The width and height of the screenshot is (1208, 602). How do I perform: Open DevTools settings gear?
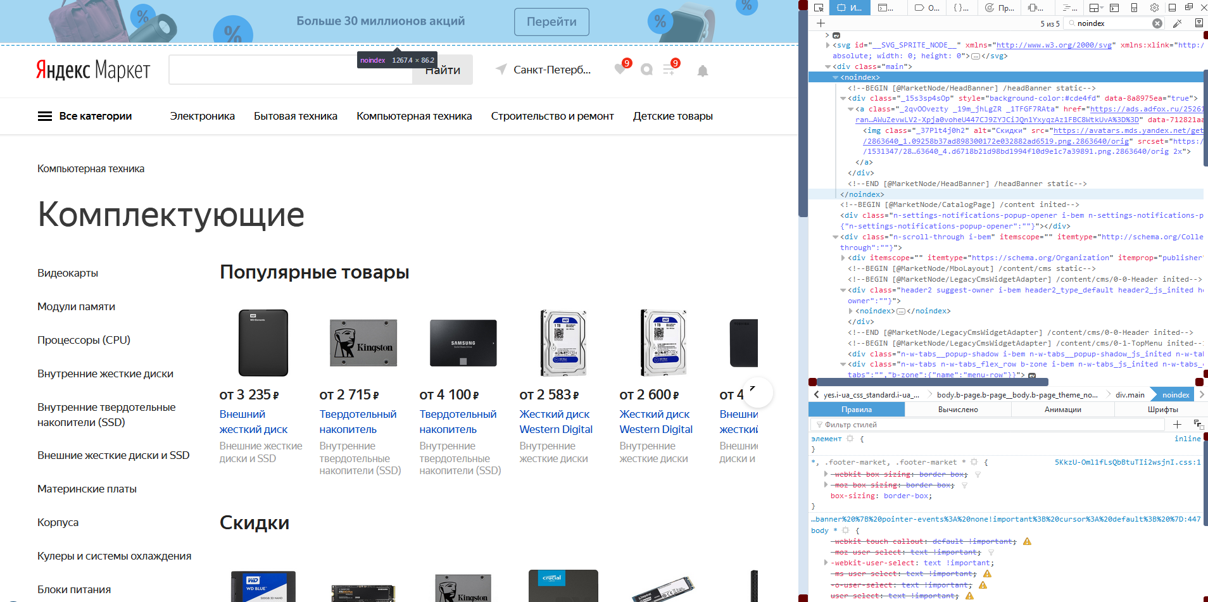pos(1154,8)
